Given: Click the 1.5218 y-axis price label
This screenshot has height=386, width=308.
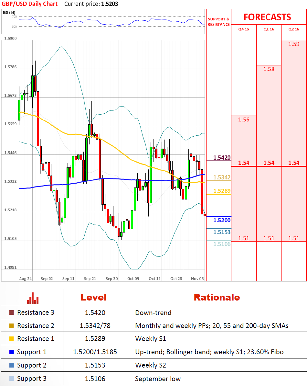Looking at the screenshot, I should [x=11, y=210].
